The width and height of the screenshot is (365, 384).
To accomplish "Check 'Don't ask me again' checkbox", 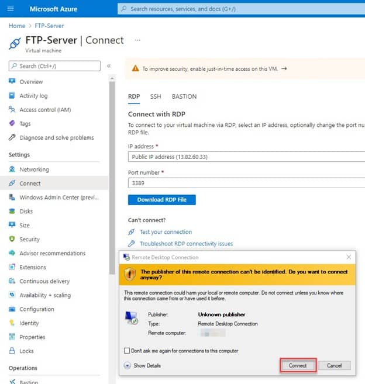I will tap(127, 351).
